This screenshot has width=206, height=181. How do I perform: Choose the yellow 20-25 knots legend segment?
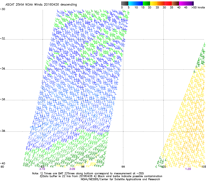154,3
